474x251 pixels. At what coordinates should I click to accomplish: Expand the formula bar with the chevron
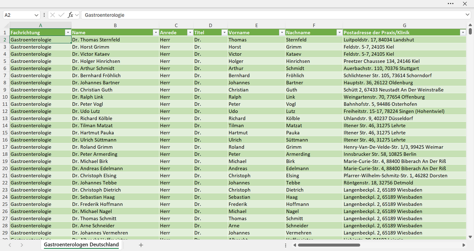tap(467, 15)
